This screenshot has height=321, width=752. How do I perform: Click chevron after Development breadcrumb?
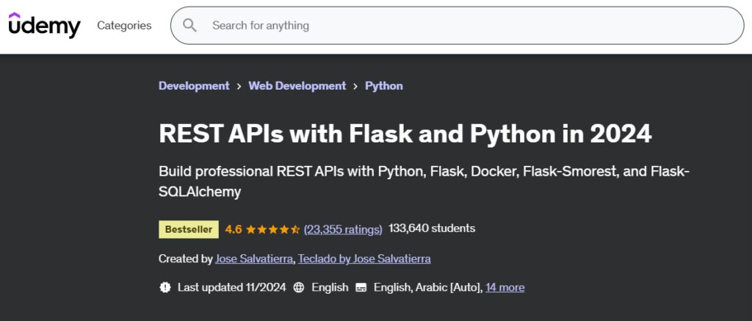coord(239,87)
